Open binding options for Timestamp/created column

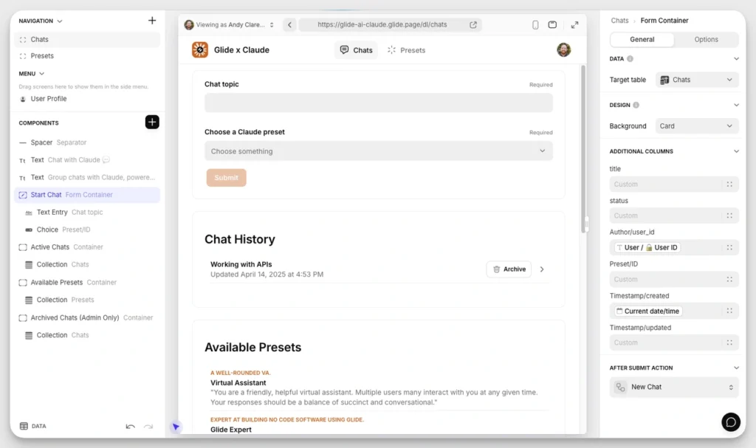[729, 311]
